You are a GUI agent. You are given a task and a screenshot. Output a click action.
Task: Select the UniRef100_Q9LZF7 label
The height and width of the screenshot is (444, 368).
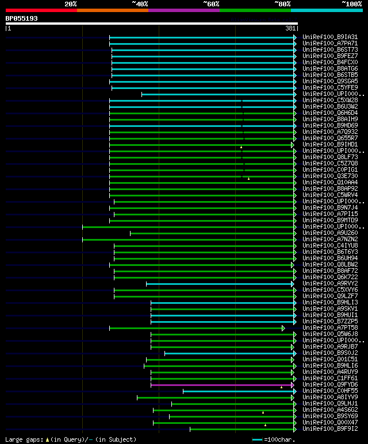(330, 296)
